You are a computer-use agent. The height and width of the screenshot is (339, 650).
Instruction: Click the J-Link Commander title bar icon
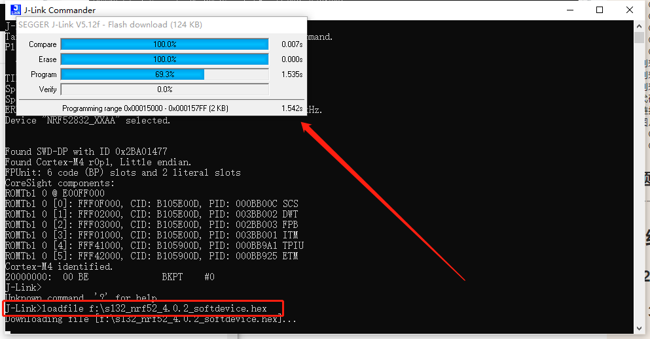(15, 10)
